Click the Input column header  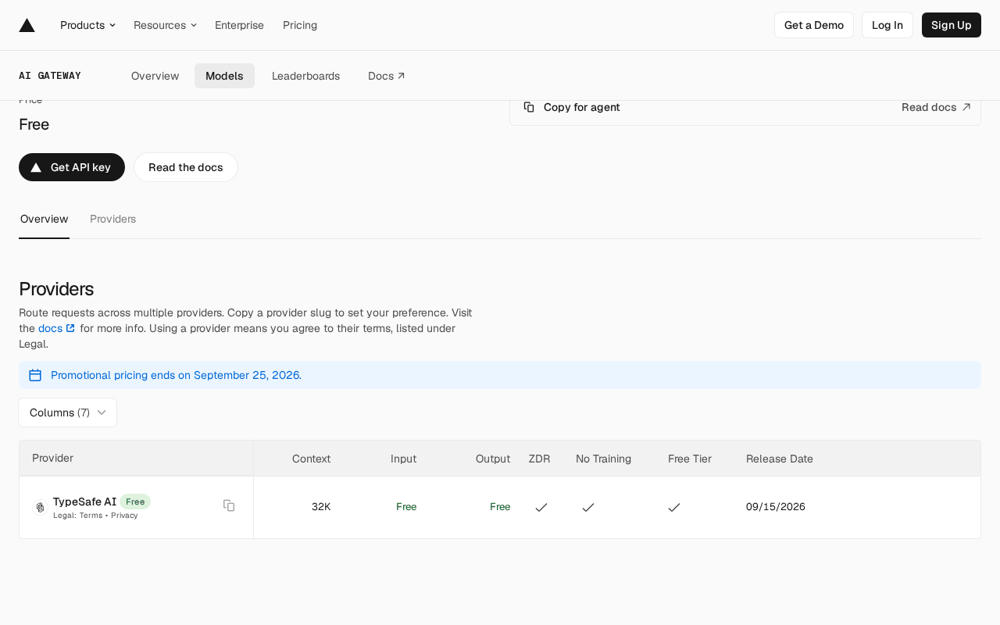(403, 459)
